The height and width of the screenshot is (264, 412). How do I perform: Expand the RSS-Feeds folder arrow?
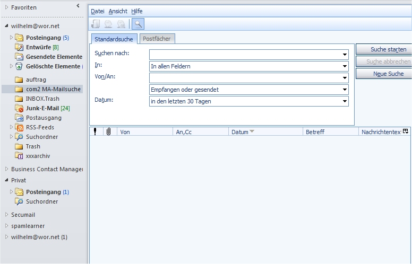tap(11, 127)
